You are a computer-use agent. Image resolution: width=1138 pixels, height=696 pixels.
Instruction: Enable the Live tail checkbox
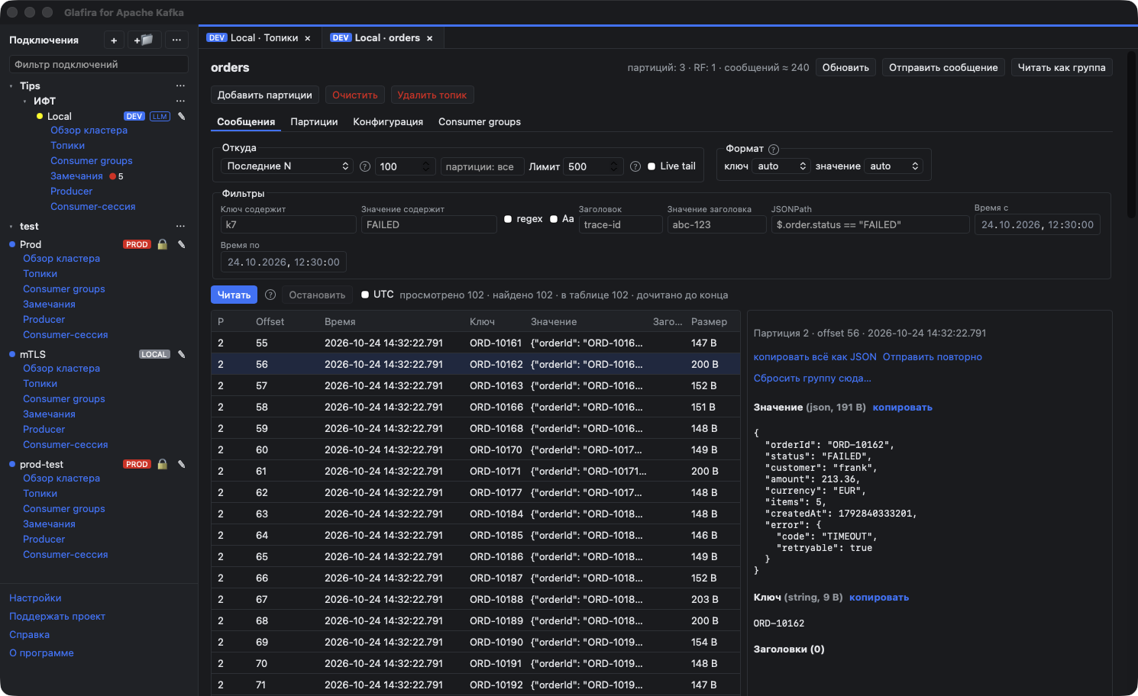click(651, 166)
